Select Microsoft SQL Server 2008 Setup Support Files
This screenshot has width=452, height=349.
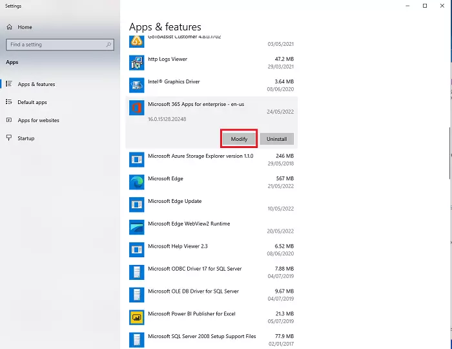[201, 336]
